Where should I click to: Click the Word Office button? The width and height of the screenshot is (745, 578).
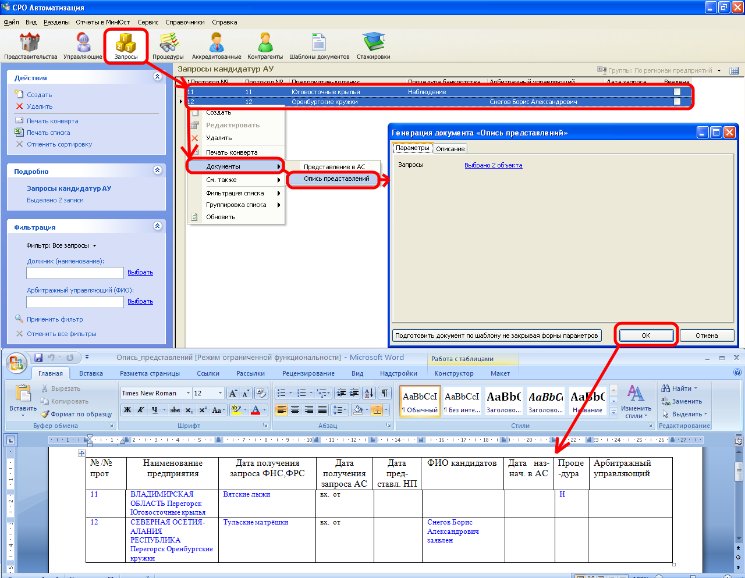click(x=16, y=363)
